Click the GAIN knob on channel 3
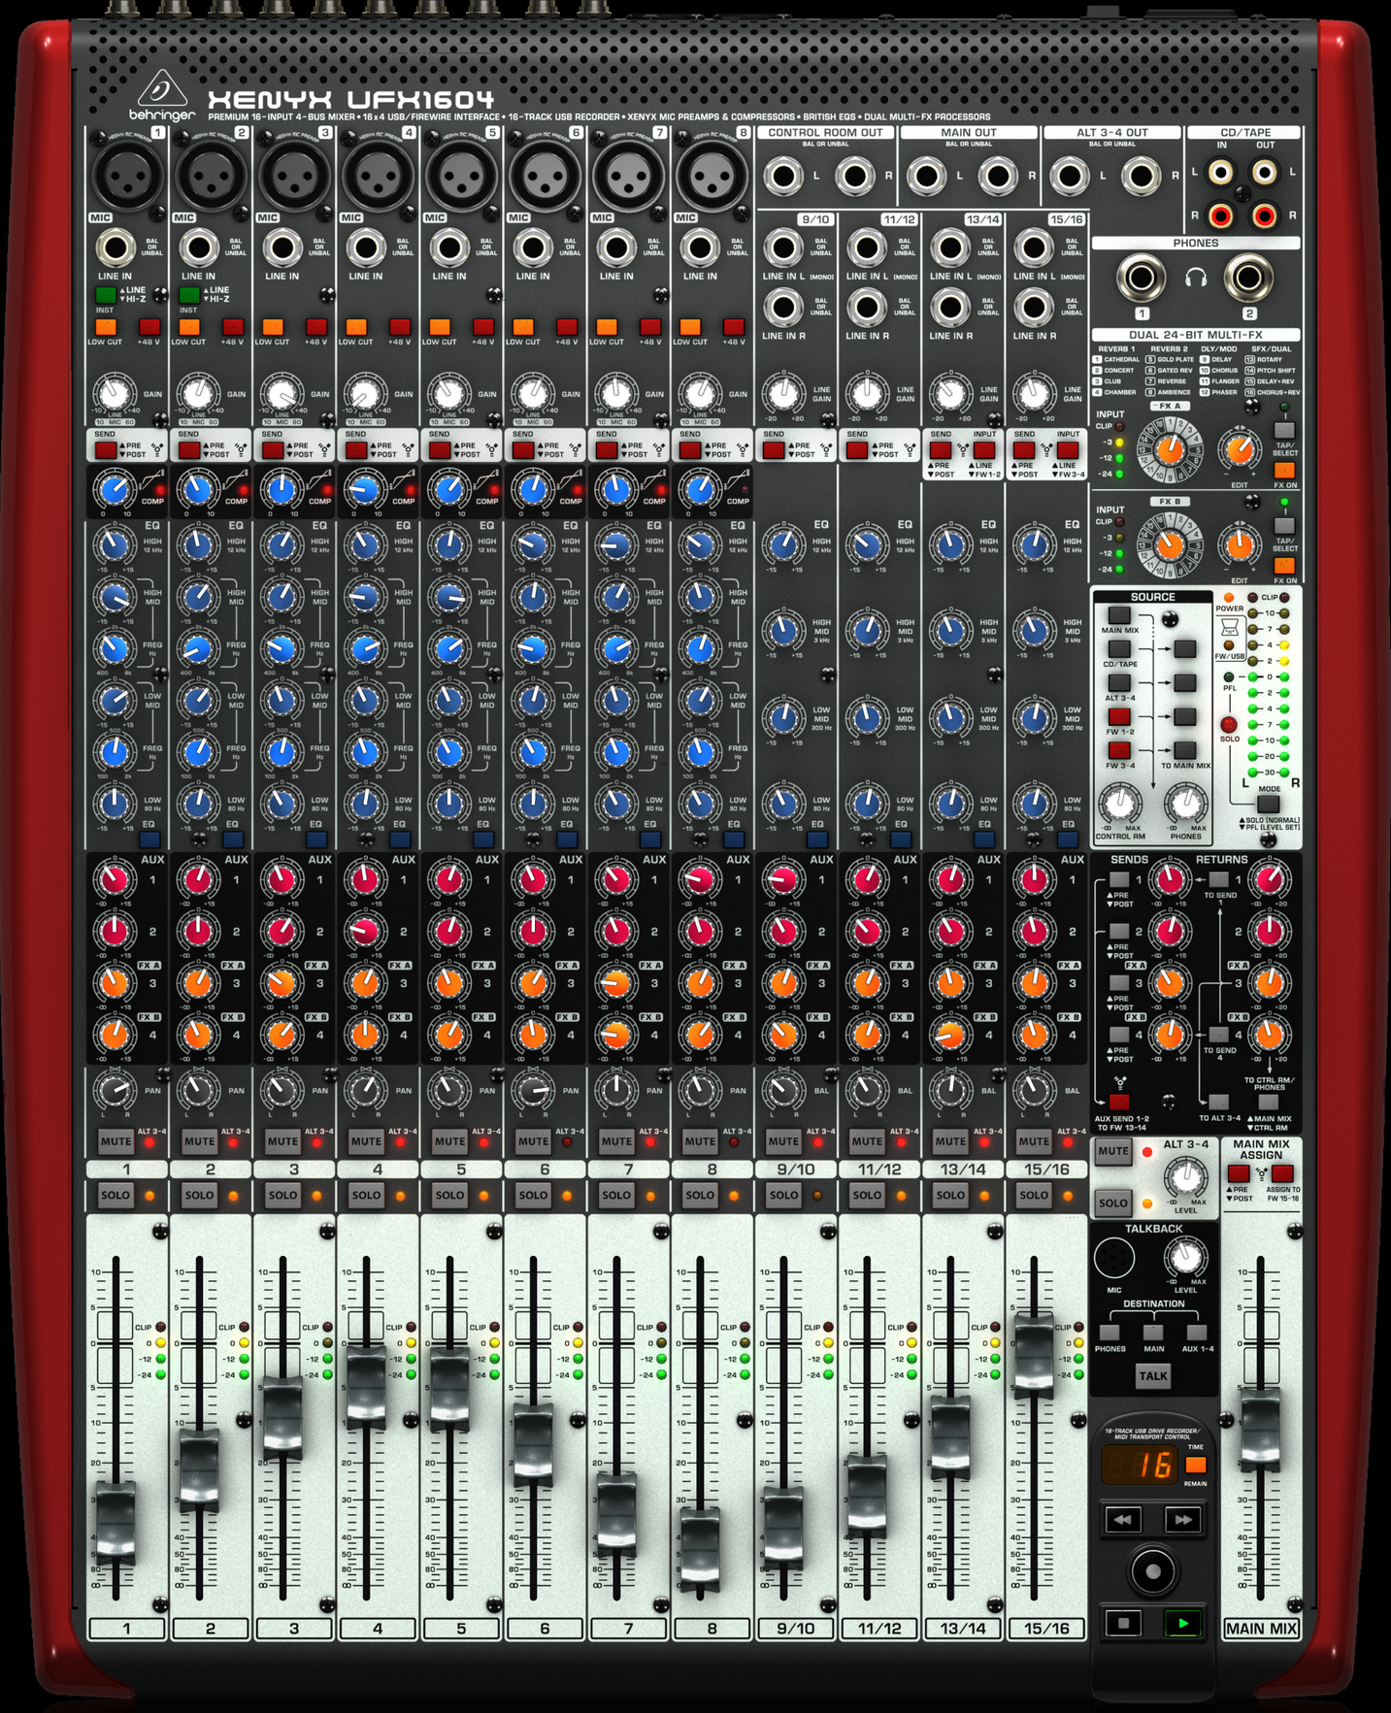Screen dimensions: 1391x1713 tap(282, 395)
